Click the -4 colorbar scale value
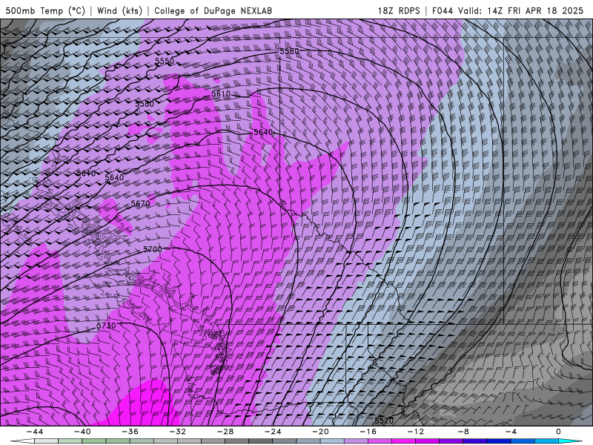Screen dimensions: 593x445 coord(511,432)
